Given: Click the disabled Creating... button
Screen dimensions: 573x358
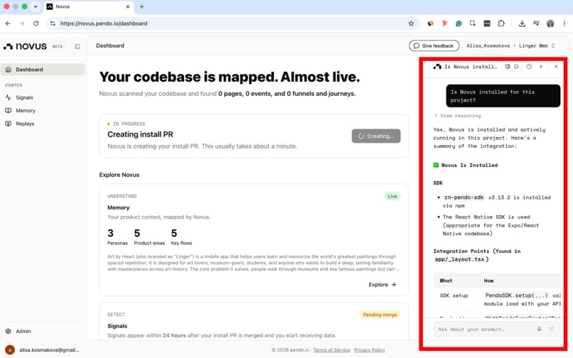Looking at the screenshot, I should (376, 136).
